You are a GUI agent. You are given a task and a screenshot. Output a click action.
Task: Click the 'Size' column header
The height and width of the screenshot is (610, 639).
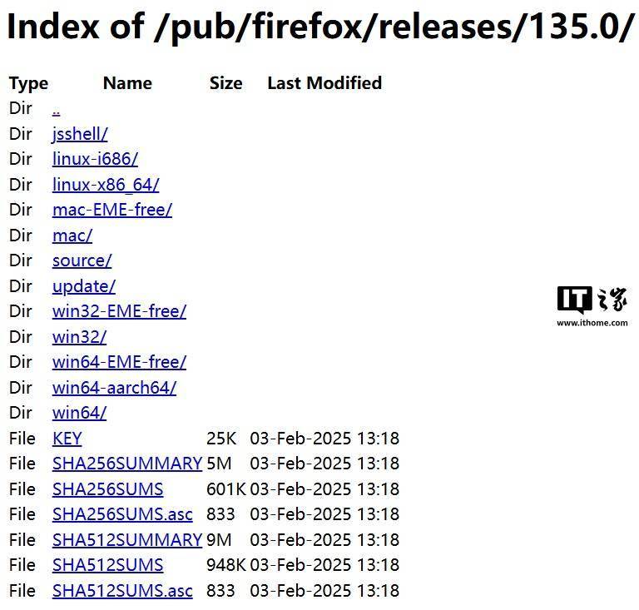point(225,83)
